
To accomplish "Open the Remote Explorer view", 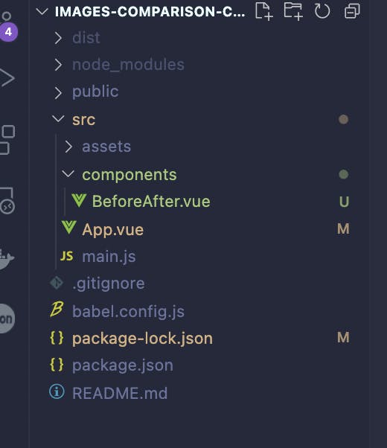I will (x=7, y=201).
